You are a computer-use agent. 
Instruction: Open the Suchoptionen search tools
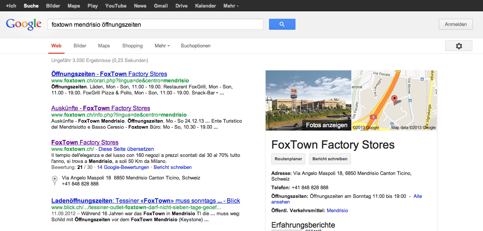(x=195, y=46)
